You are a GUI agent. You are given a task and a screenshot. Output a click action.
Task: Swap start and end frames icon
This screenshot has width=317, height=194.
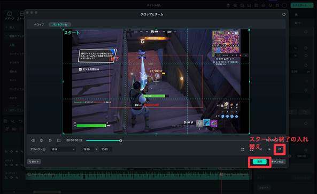tap(280, 150)
